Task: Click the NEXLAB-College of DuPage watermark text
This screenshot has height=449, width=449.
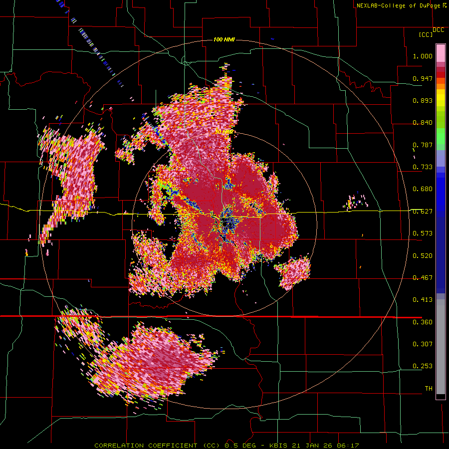Action: (398, 5)
